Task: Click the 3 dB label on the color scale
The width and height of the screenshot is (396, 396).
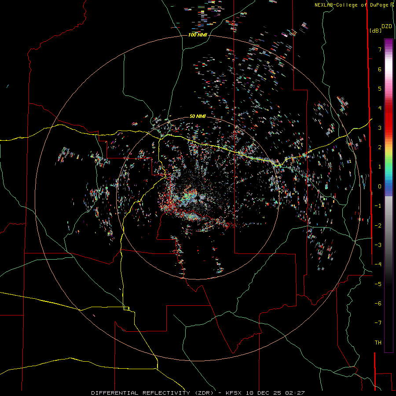Action: pyautogui.click(x=380, y=128)
